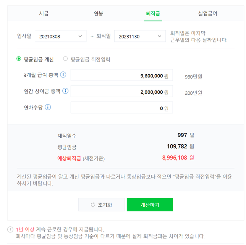
Task: Expand the 퇴직일 date dropdown
Action: tap(140, 36)
